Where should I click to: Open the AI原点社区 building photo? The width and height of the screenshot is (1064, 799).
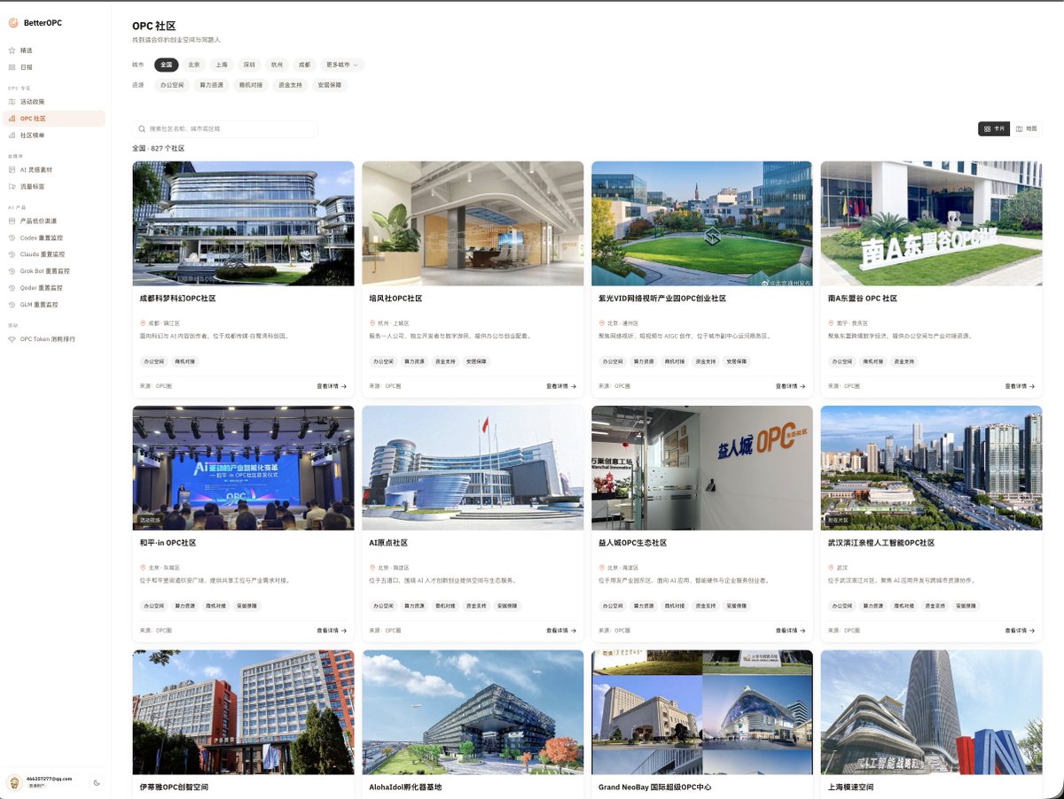click(473, 468)
